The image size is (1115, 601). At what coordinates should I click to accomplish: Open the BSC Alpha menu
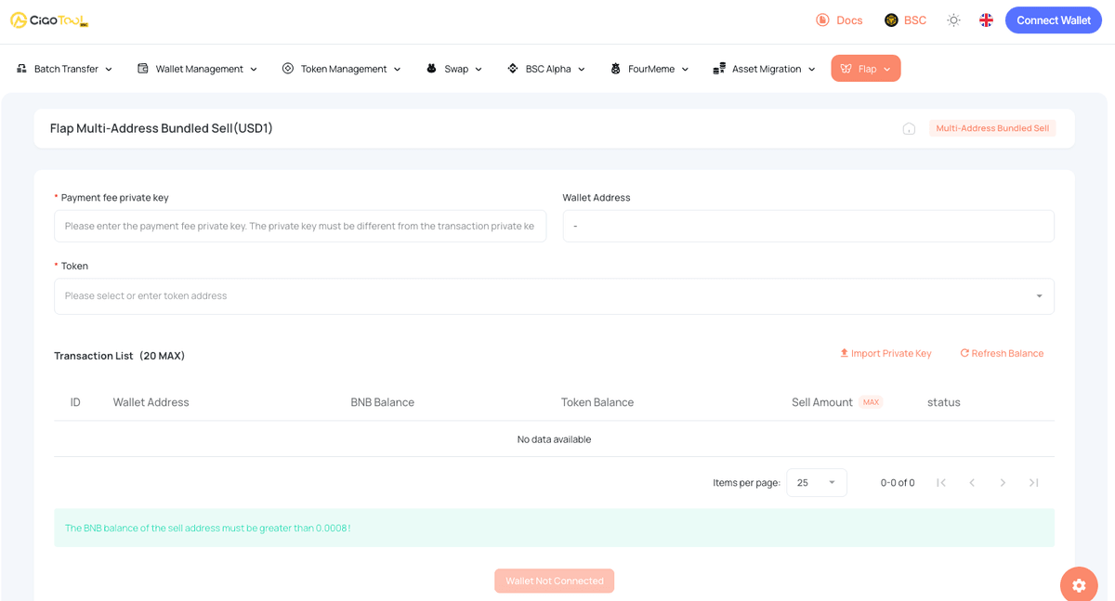(x=546, y=69)
